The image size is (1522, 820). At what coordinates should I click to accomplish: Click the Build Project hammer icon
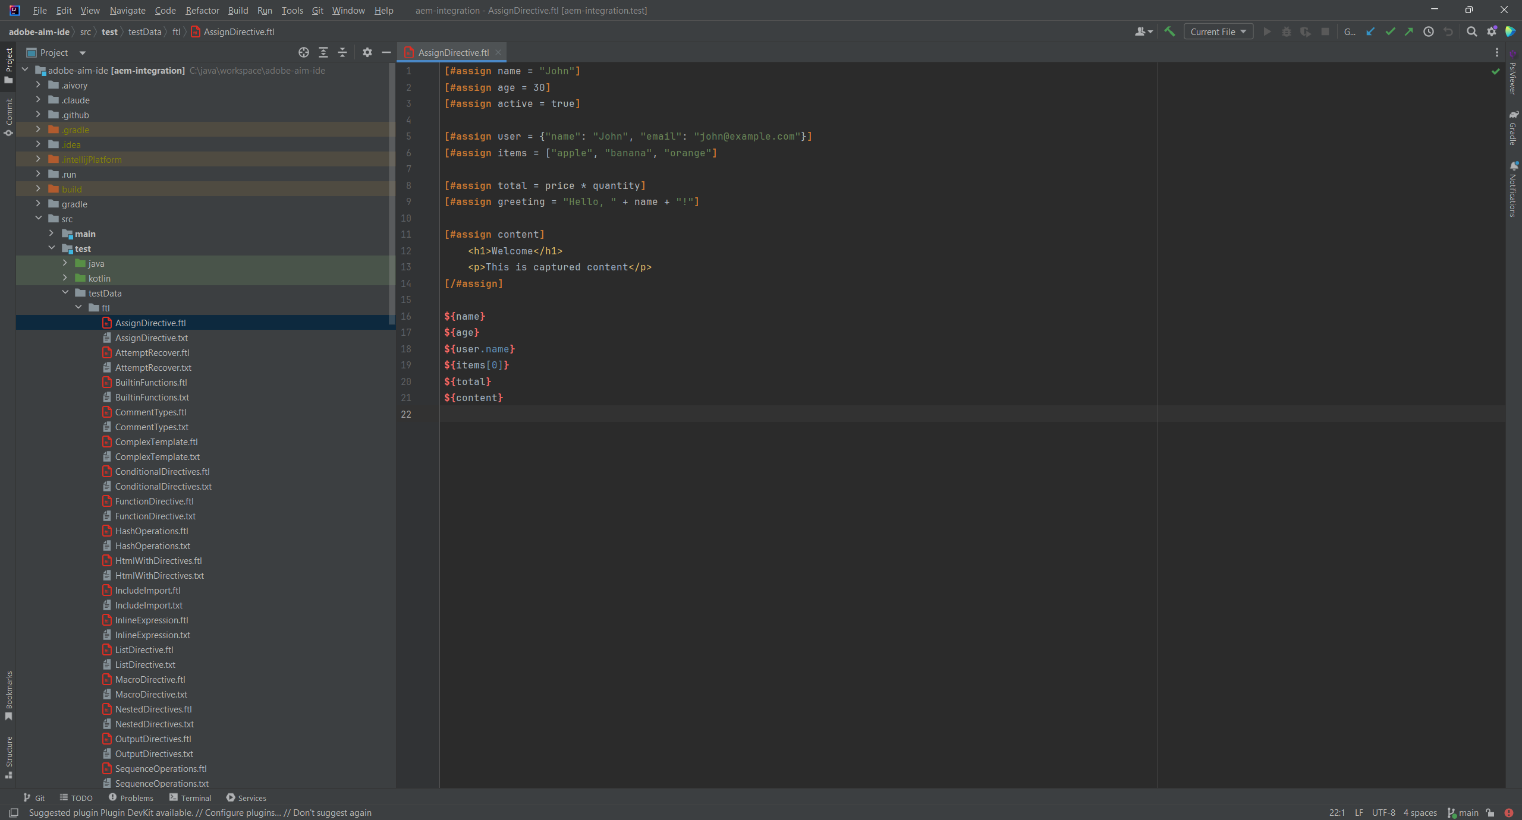point(1169,31)
